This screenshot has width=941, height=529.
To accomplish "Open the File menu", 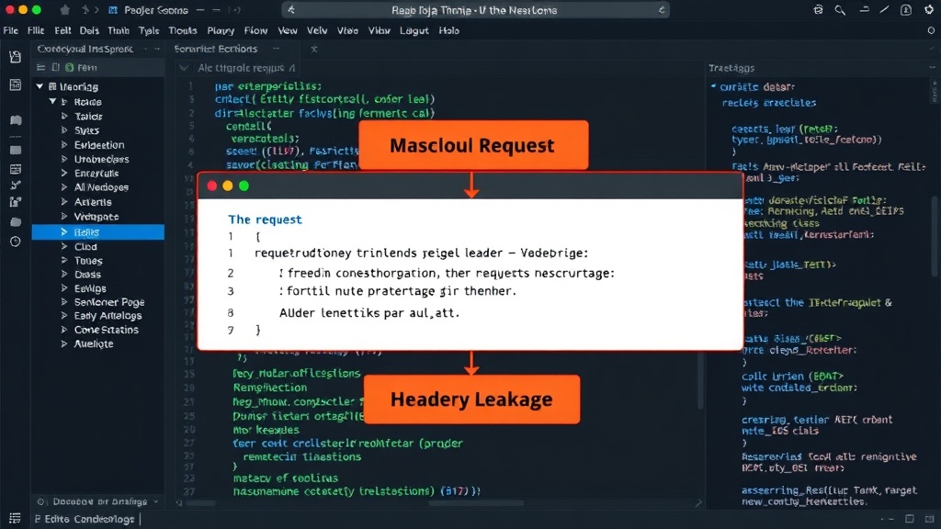I will pyautogui.click(x=11, y=30).
